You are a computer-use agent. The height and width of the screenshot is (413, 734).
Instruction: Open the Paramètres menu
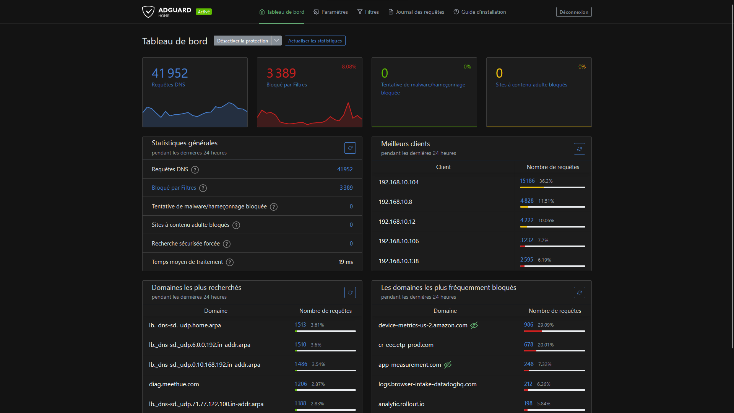click(331, 12)
